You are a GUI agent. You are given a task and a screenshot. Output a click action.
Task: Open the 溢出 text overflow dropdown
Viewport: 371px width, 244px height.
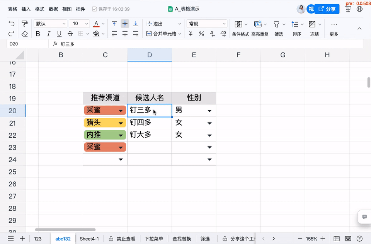[164, 24]
